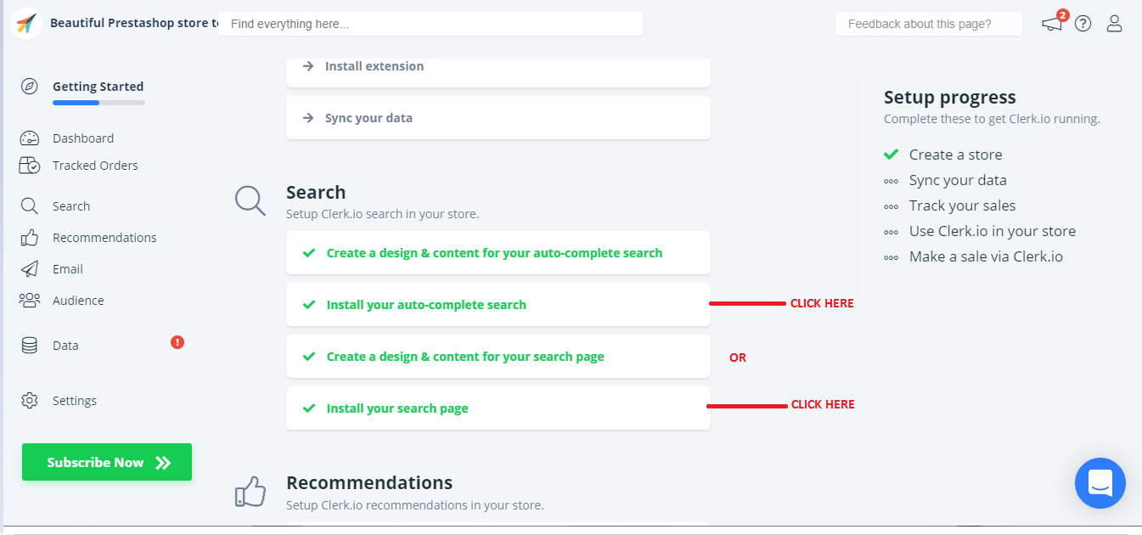1142x535 pixels.
Task: Select Audience in the sidebar
Action: [x=78, y=301]
